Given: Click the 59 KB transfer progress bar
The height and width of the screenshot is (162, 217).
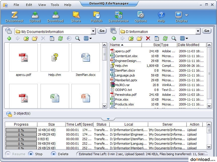Looking at the screenshot, I should pos(21,144).
